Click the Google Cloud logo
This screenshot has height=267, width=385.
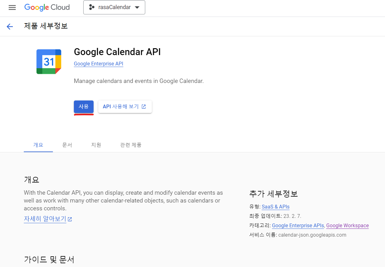tap(47, 8)
